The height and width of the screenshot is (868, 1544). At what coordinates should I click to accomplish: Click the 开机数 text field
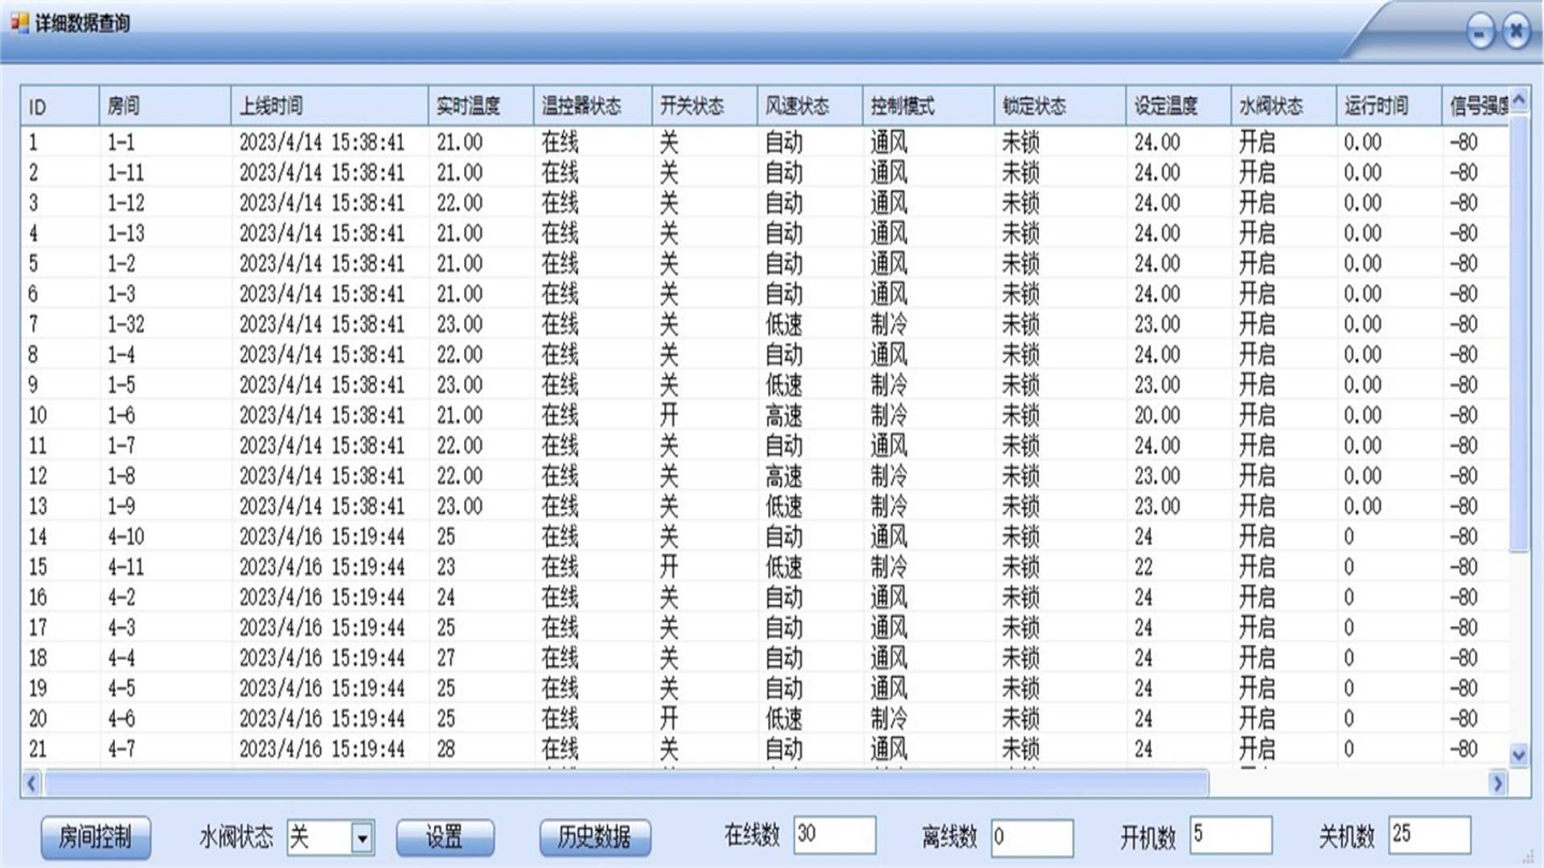point(1230,835)
